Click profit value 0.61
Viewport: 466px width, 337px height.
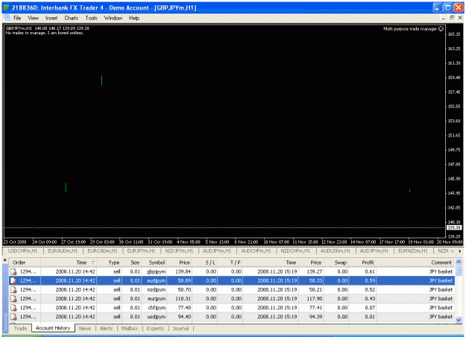[370, 271]
